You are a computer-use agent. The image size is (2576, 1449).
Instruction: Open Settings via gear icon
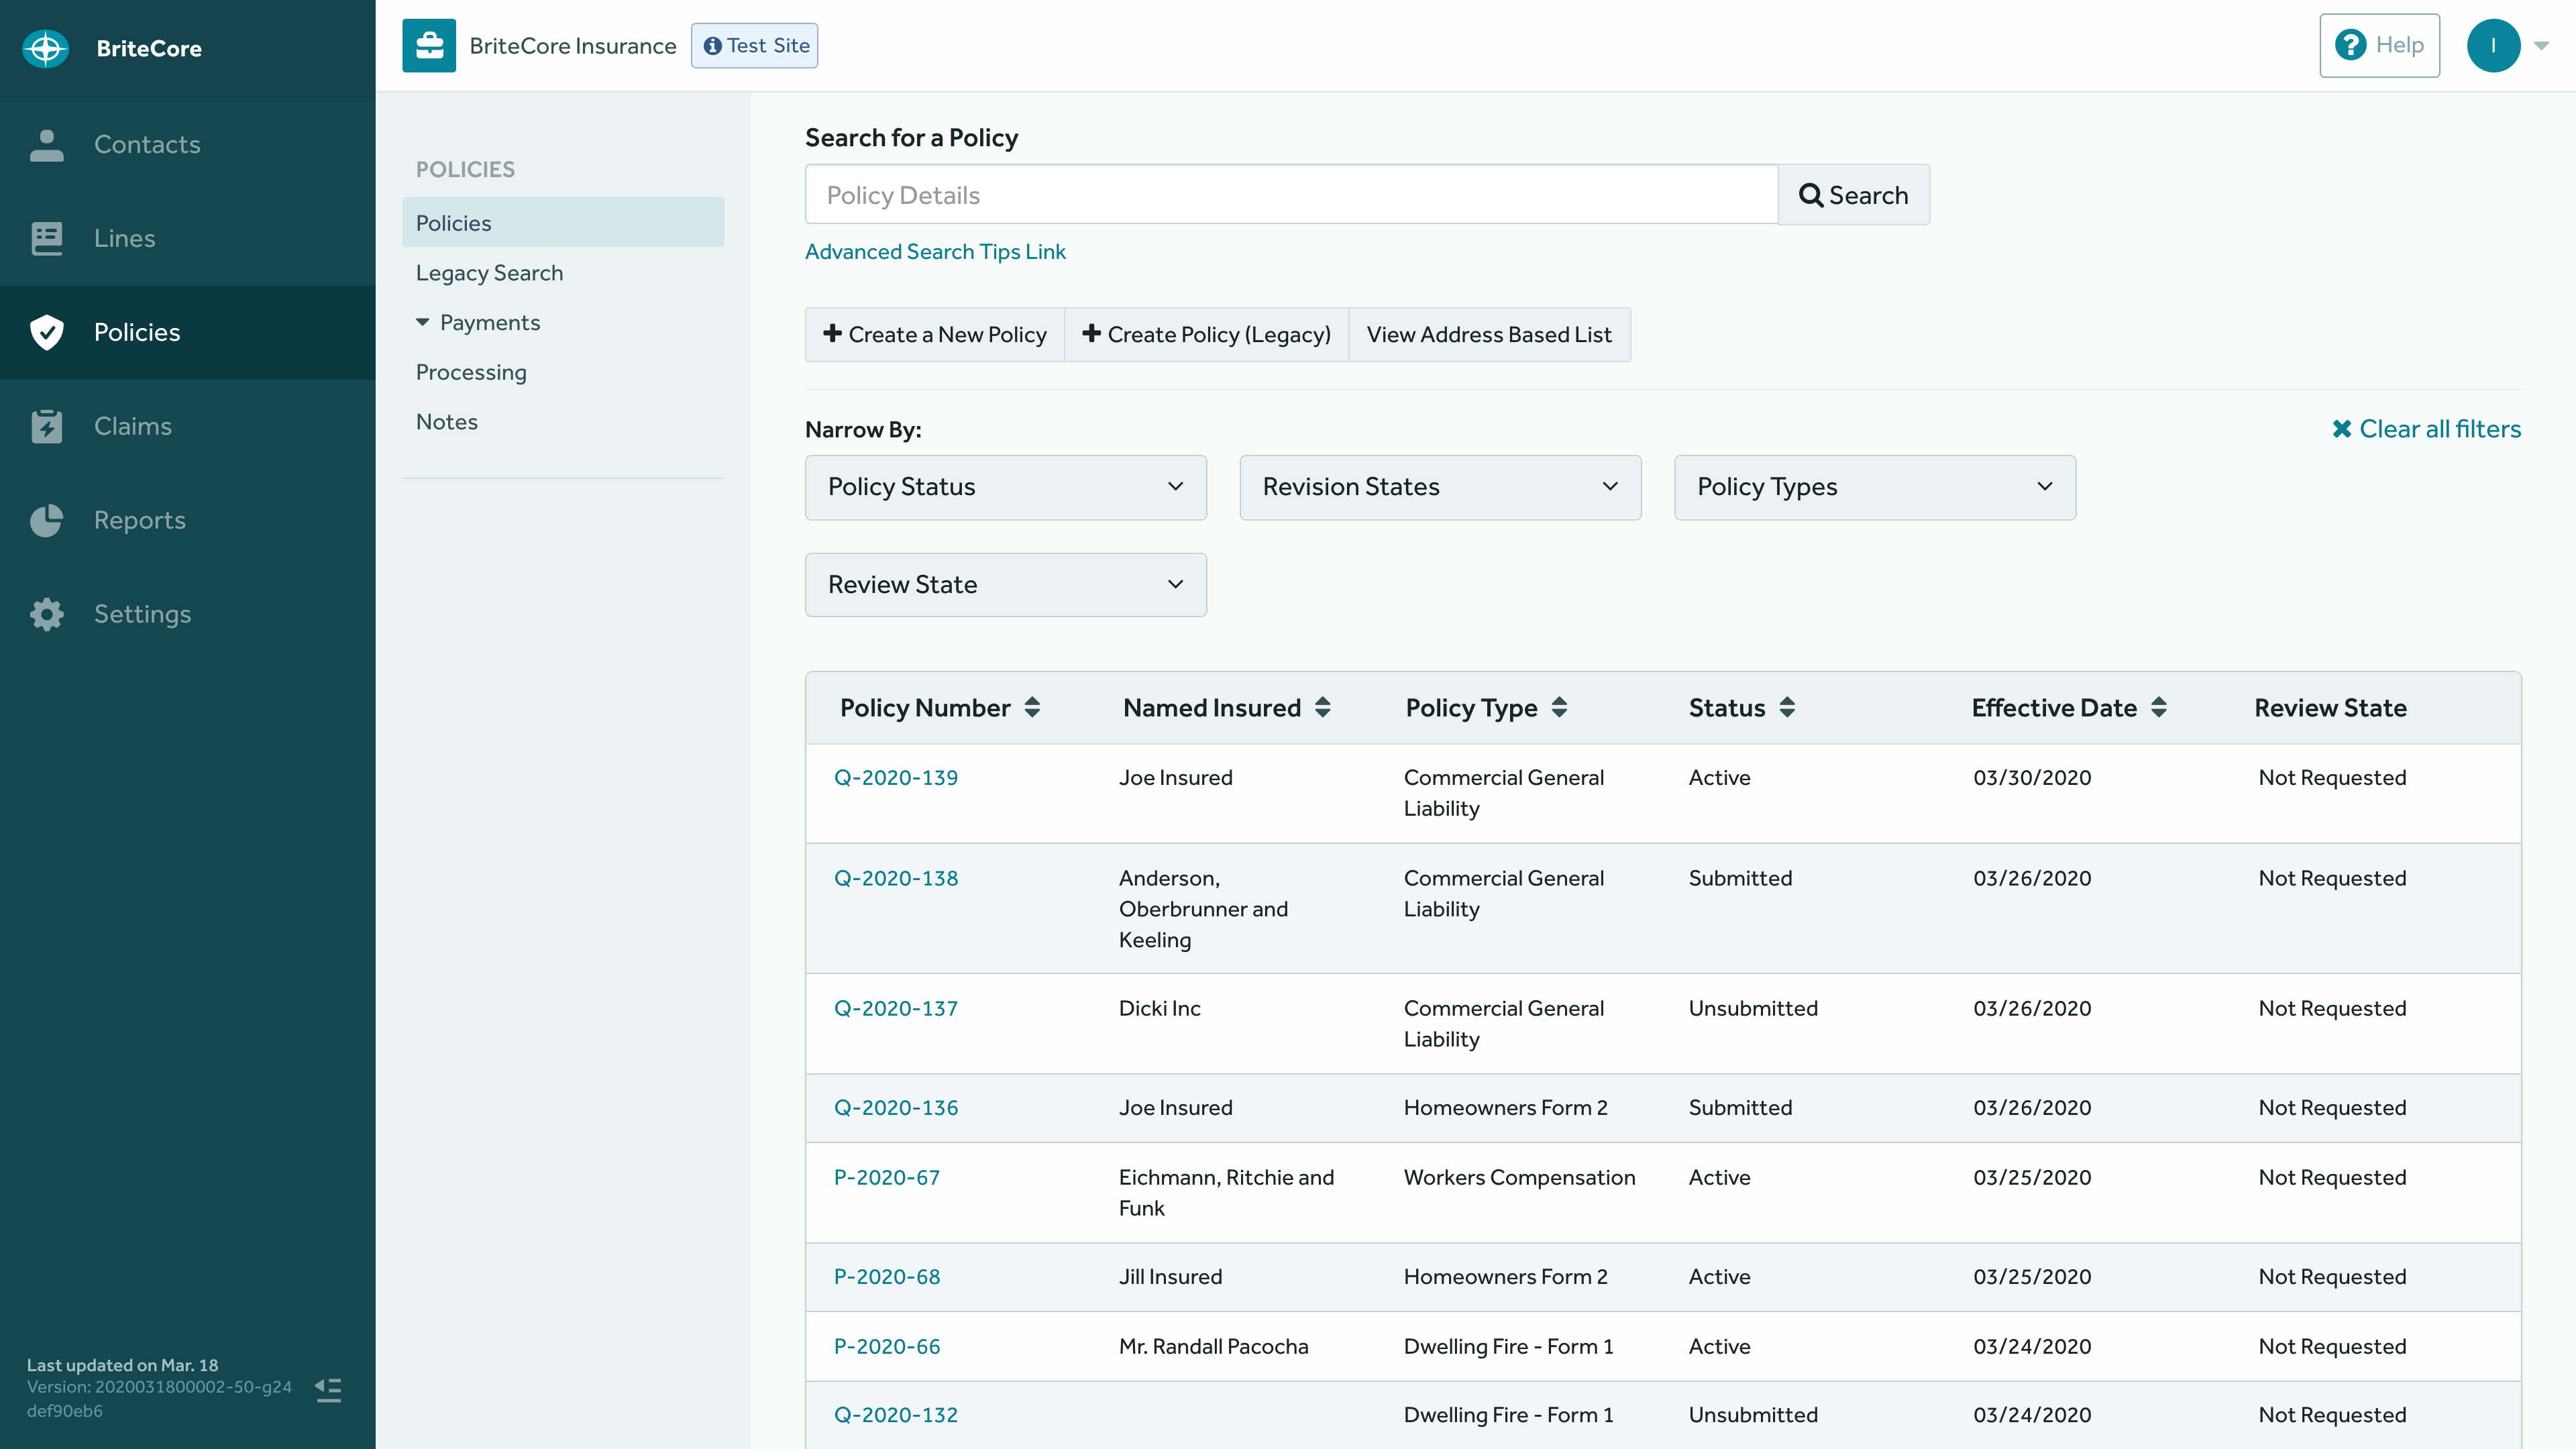pyautogui.click(x=47, y=614)
